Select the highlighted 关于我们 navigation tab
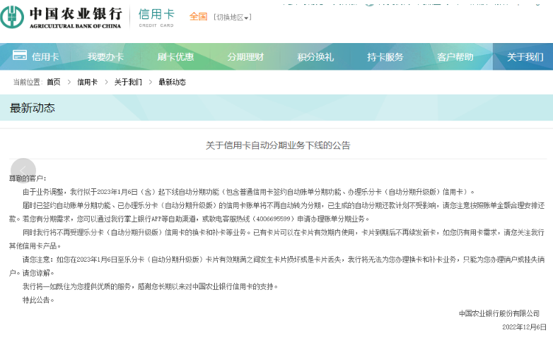 525,57
